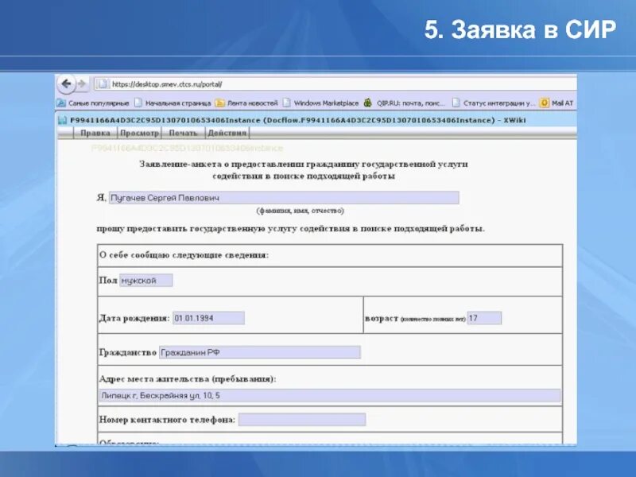Click the XWiki document icon near the title
The height and width of the screenshot is (477, 636).
click(62, 120)
